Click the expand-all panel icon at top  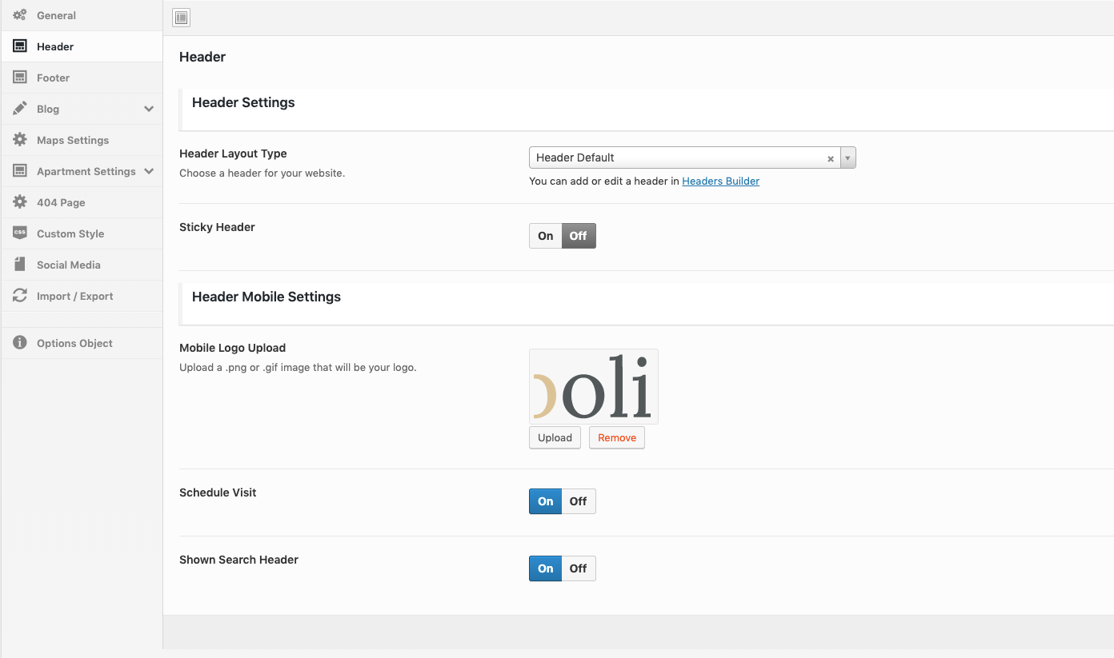point(182,18)
